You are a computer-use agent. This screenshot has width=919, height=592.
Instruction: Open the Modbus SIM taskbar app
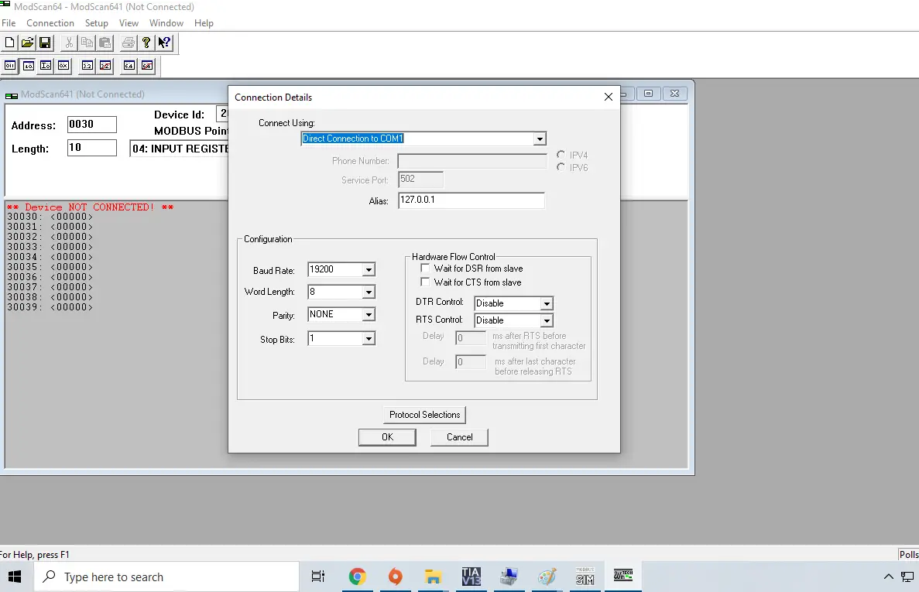click(585, 577)
